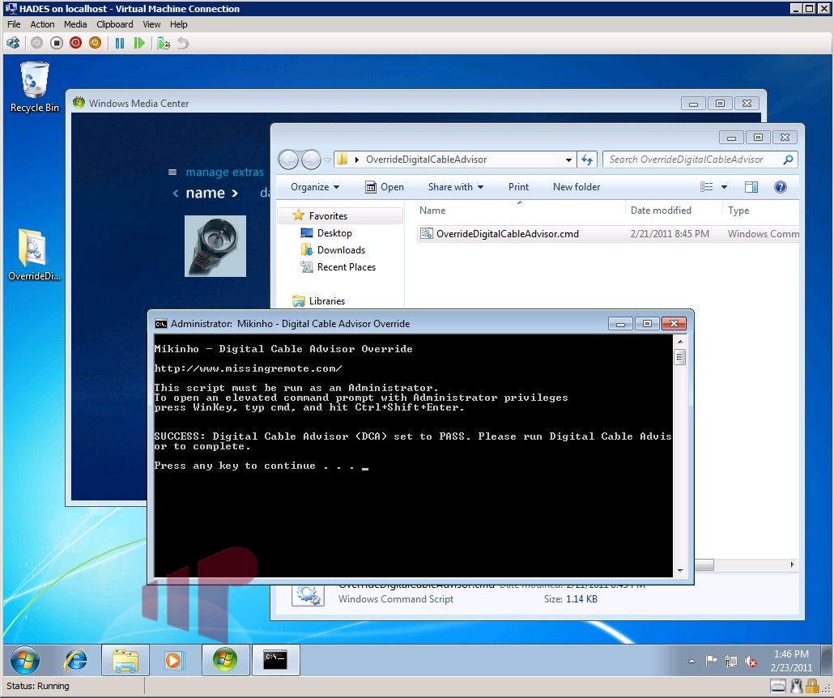Click the Type column header
834x698 pixels.
pos(738,211)
